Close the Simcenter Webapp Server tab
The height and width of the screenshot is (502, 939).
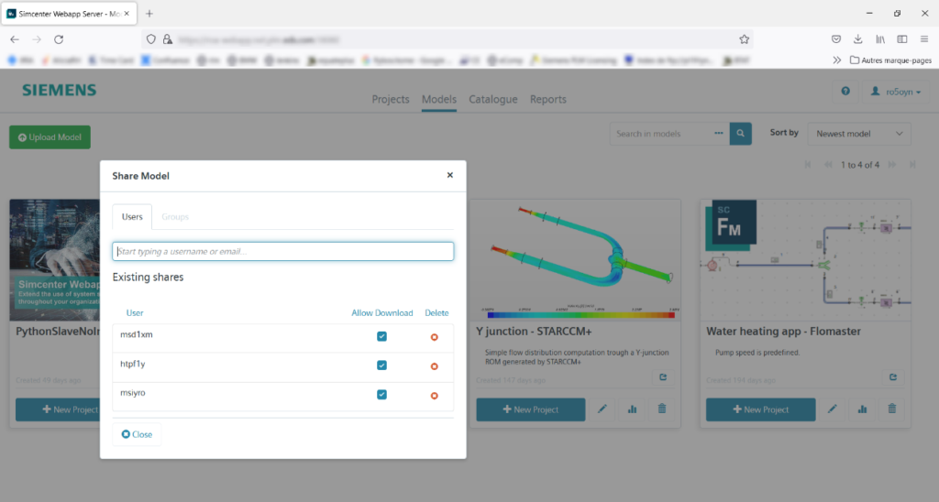tap(127, 13)
